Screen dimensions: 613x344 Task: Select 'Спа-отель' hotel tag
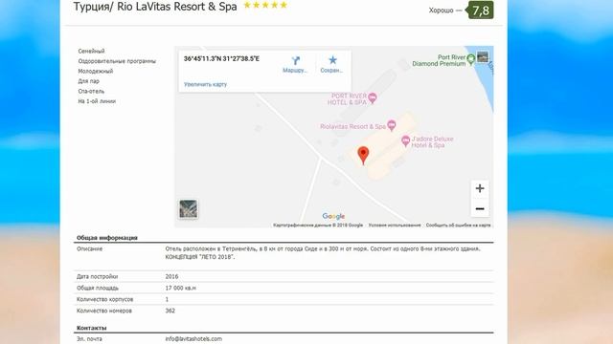tap(91, 92)
